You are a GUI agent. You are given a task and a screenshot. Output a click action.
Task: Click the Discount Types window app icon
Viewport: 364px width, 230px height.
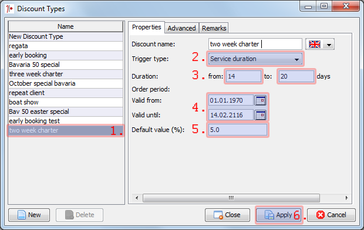tap(9, 9)
